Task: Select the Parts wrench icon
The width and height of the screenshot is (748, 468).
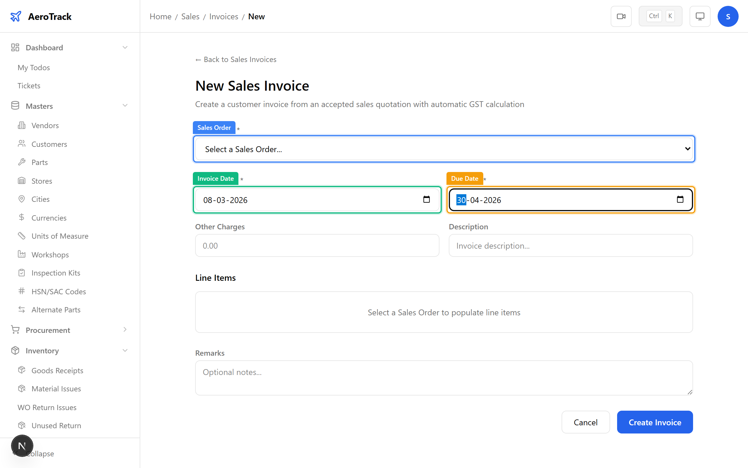Action: point(21,162)
